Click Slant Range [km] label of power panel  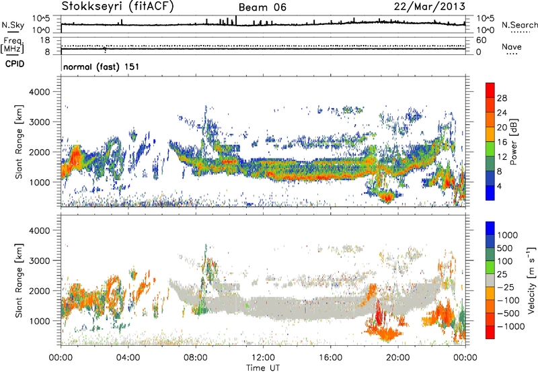[x=19, y=142]
